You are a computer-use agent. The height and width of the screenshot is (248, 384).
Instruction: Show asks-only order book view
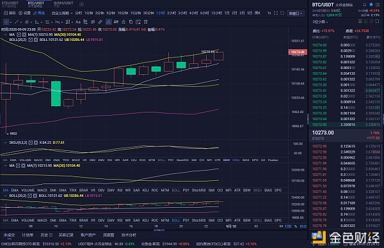pyautogui.click(x=371, y=22)
